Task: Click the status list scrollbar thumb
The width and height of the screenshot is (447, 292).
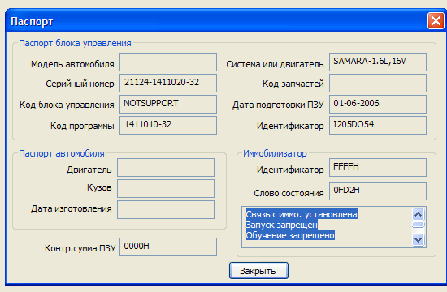Action: (x=419, y=225)
